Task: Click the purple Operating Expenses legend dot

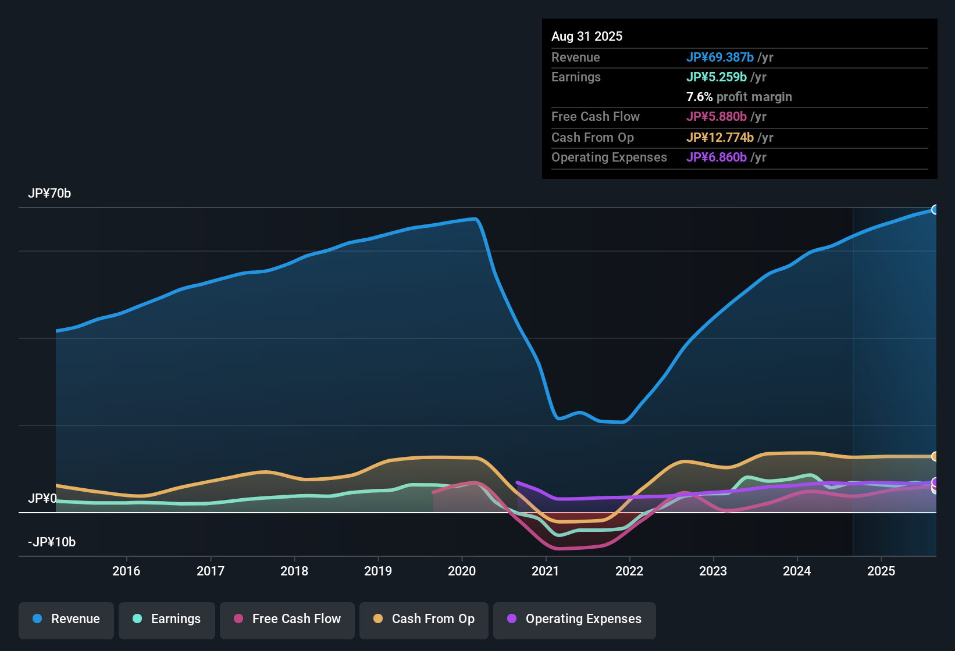Action: tap(511, 619)
